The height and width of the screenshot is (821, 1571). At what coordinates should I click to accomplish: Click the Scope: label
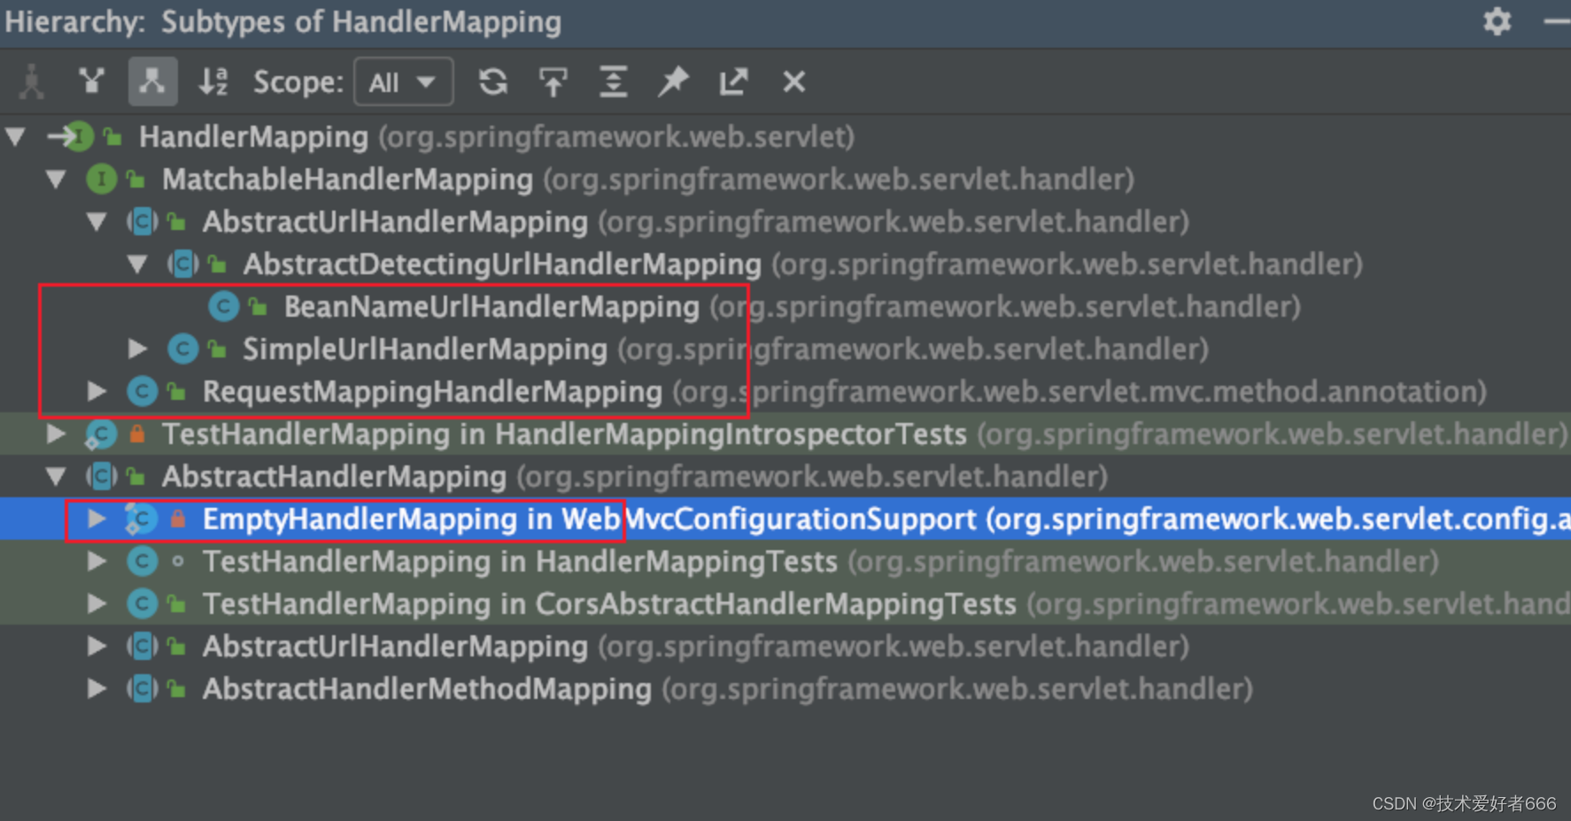pos(298,82)
